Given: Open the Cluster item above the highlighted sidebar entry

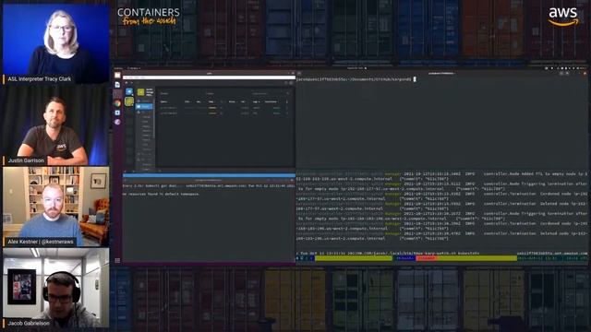Looking at the screenshot, I should click(x=144, y=101).
